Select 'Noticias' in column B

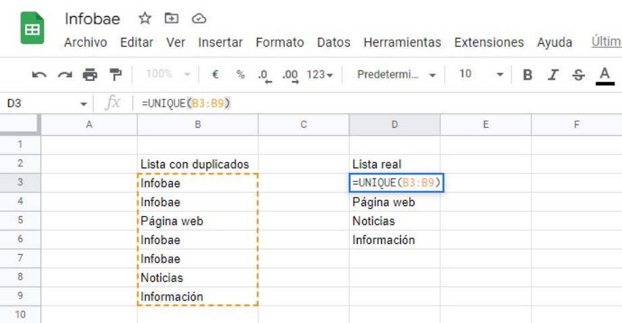(x=197, y=278)
